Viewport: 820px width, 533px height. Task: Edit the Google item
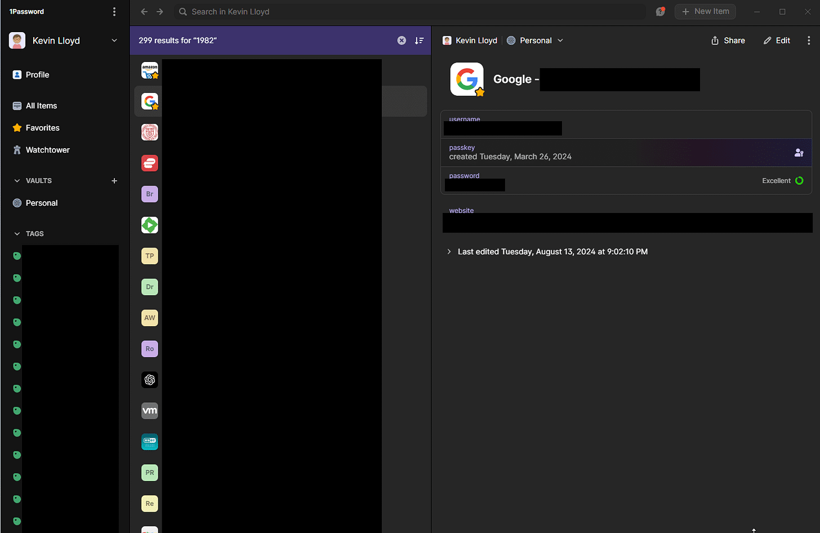click(777, 41)
